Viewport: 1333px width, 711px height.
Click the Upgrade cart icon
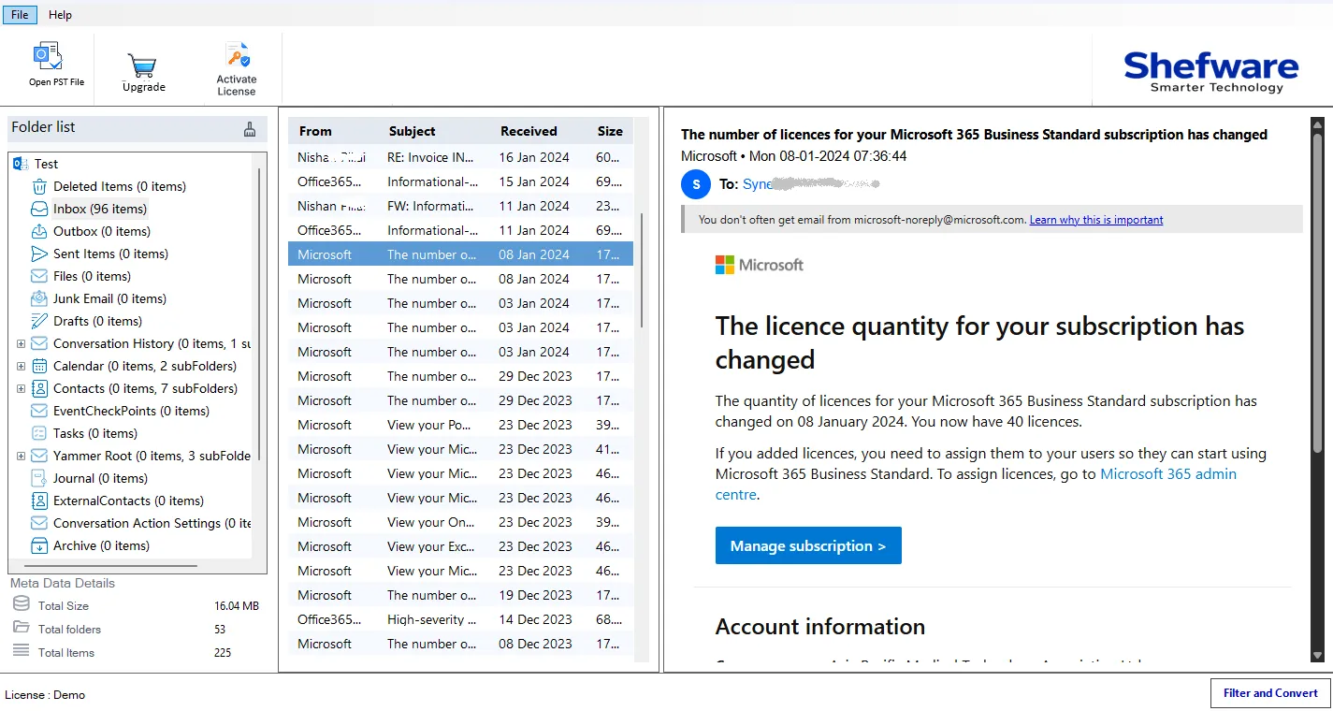(142, 65)
